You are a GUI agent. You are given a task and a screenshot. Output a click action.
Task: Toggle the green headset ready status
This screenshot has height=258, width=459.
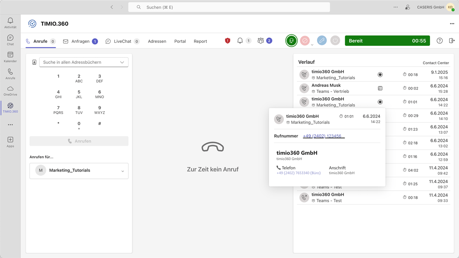291,41
